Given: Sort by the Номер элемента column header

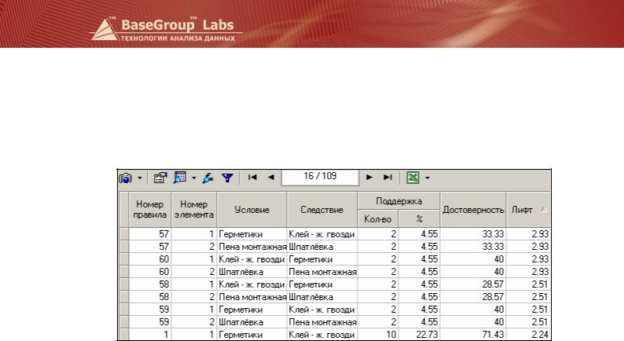Looking at the screenshot, I should pos(194,210).
